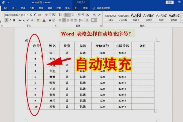Image resolution: width=183 pixels, height=122 pixels.
Task: Expand the Shading color dropdown arrow
Action: tap(90, 21)
